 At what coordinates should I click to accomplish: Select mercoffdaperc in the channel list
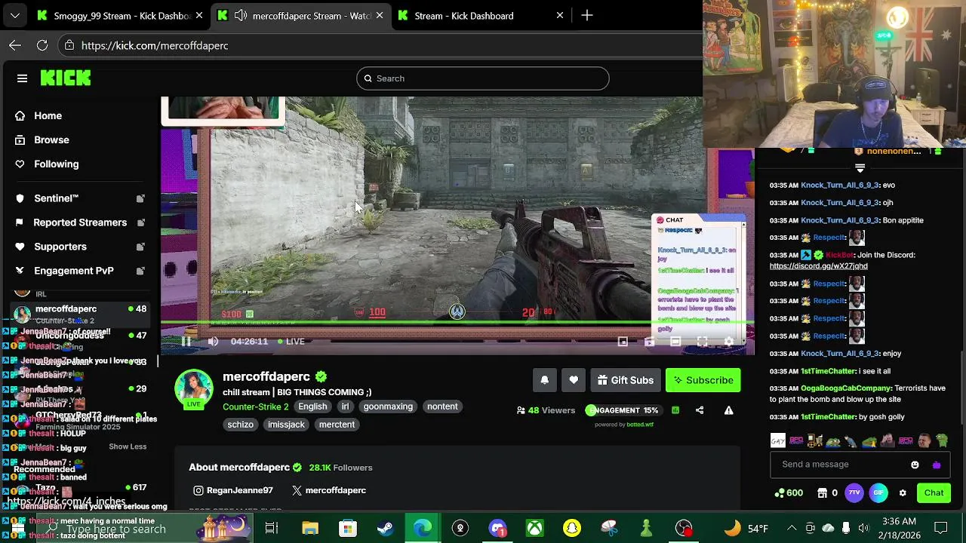click(79, 314)
